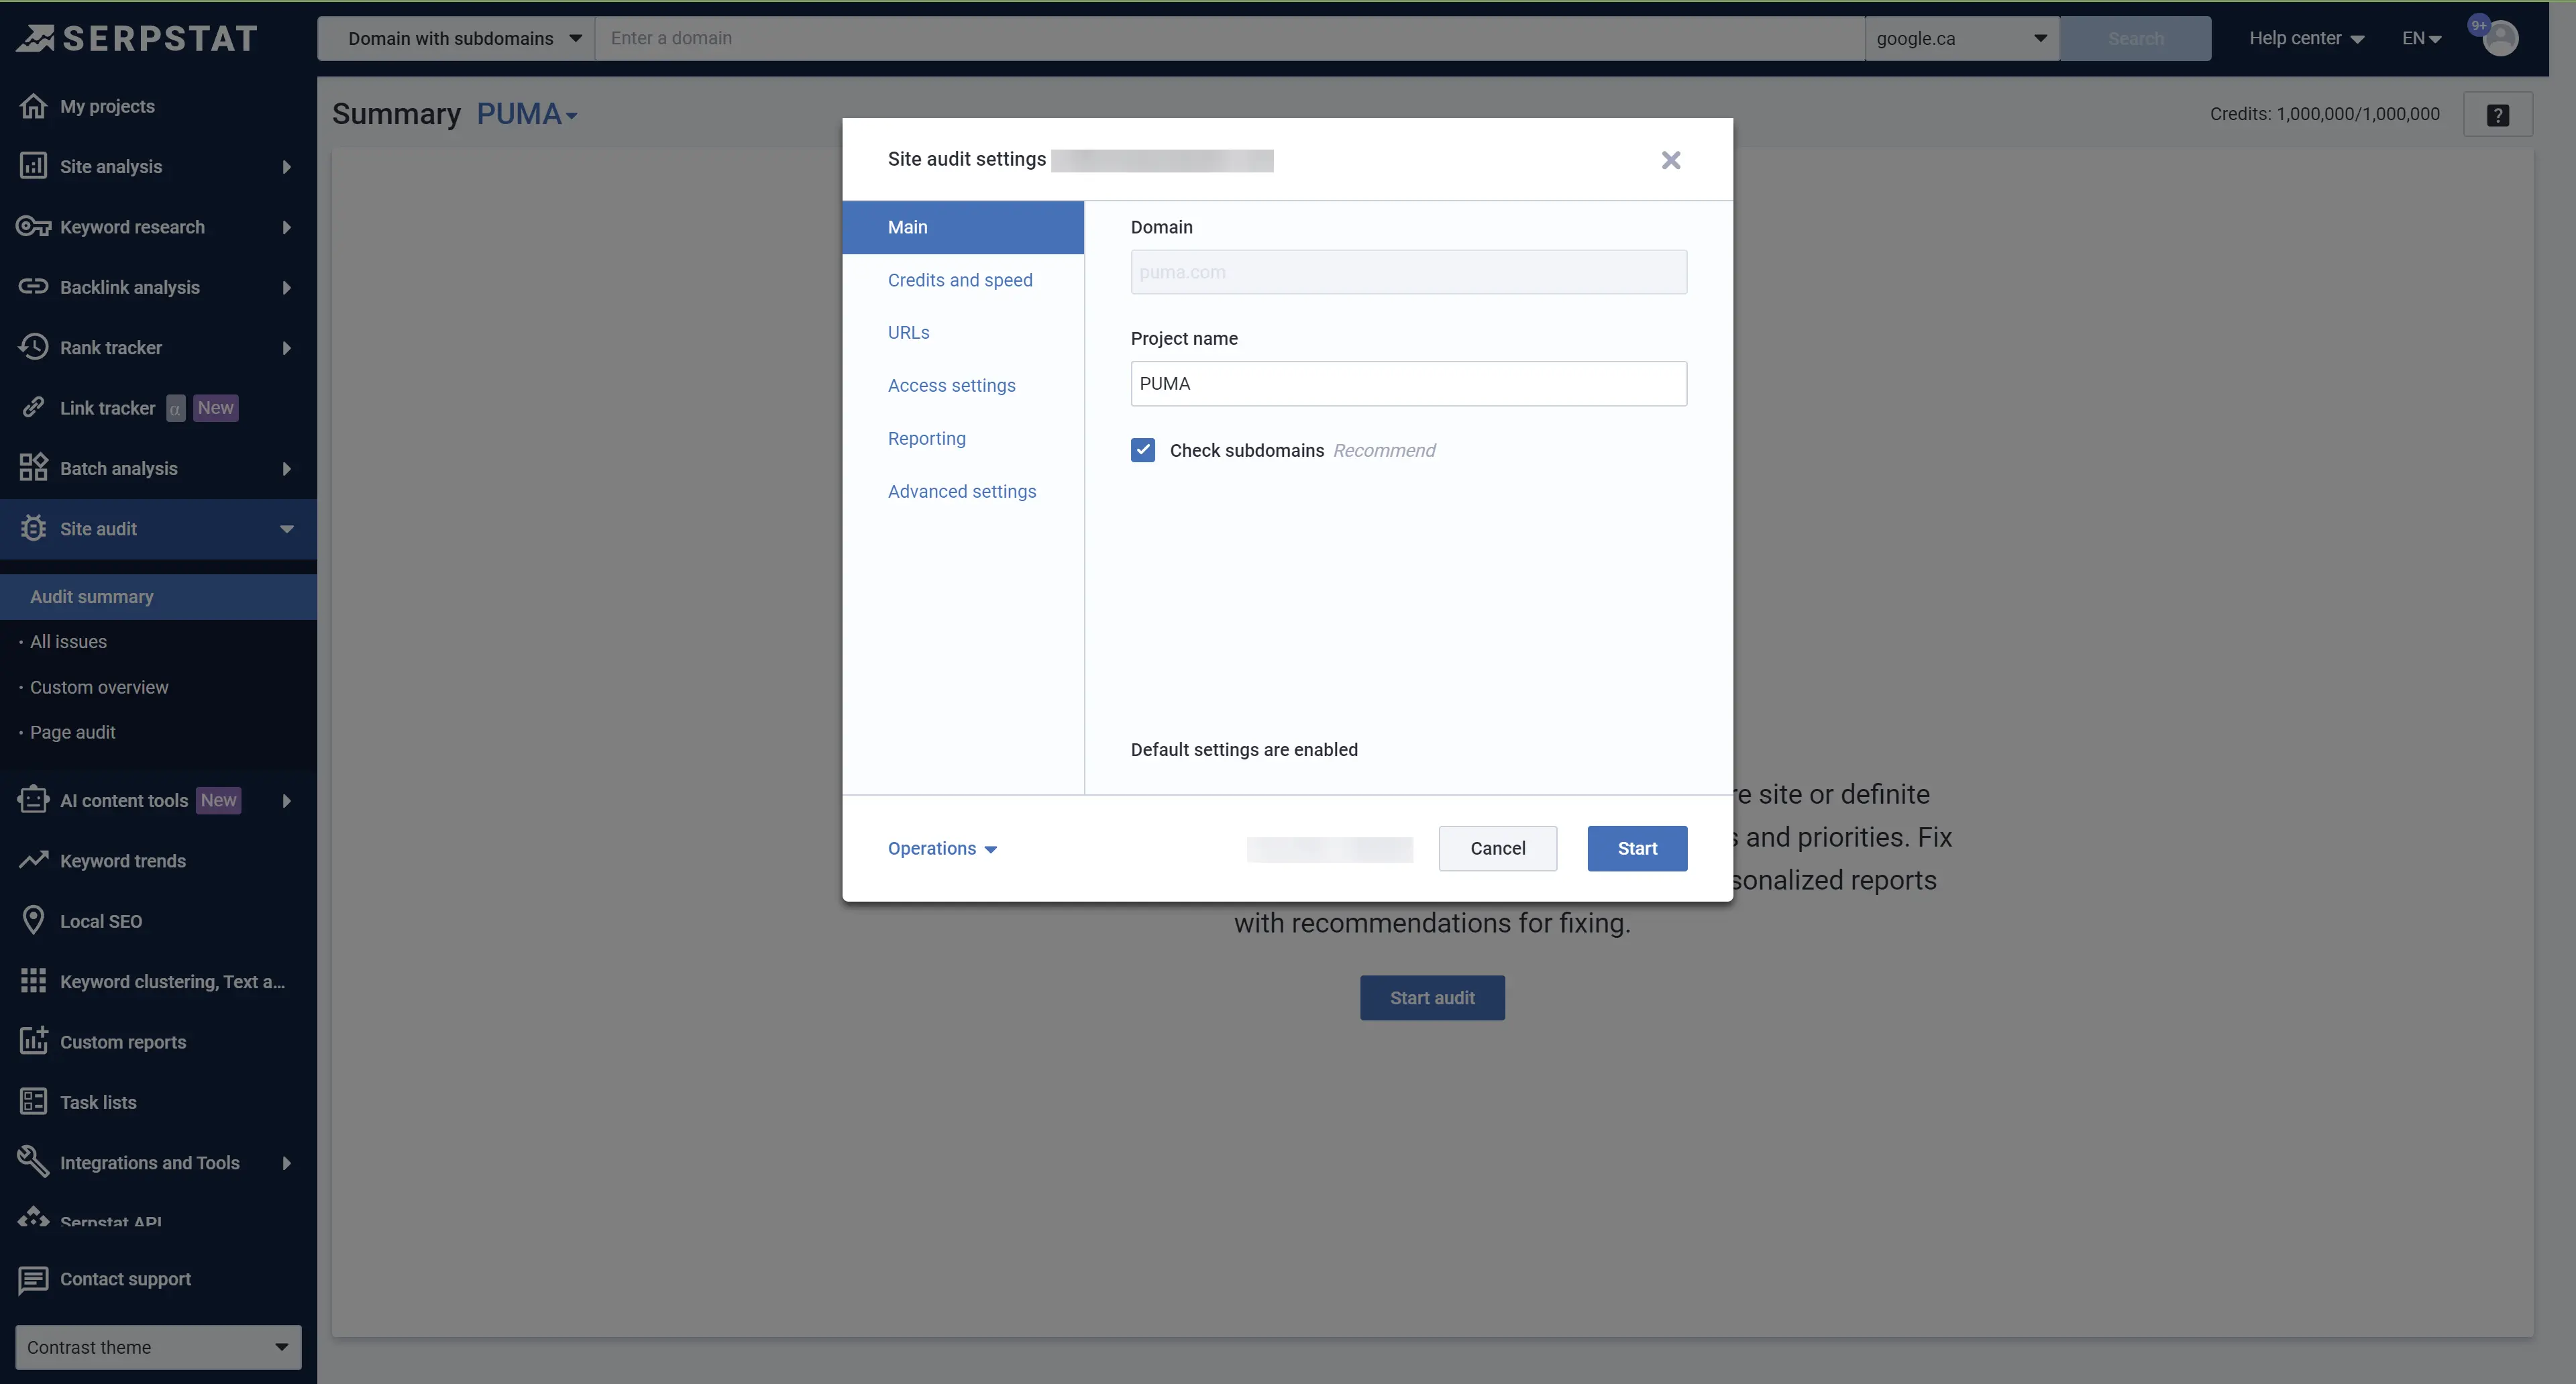Open AI content tools icon

point(34,800)
